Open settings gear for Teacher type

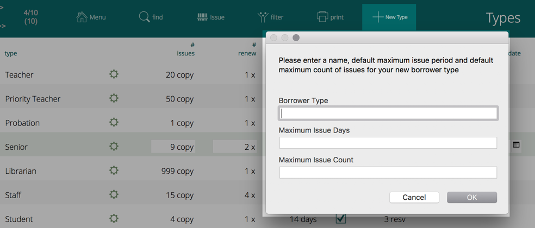(x=114, y=74)
